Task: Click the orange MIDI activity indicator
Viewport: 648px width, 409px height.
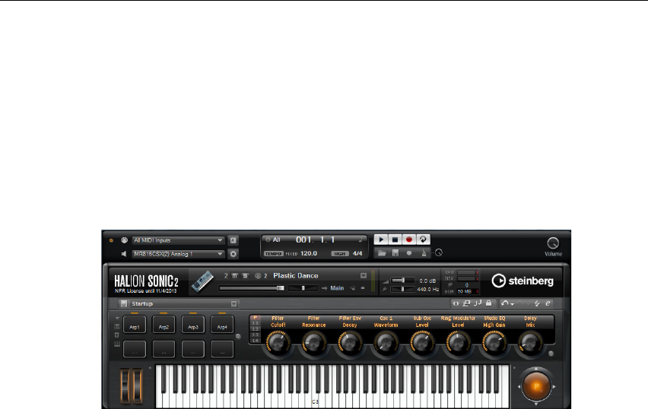Action: coord(111,240)
